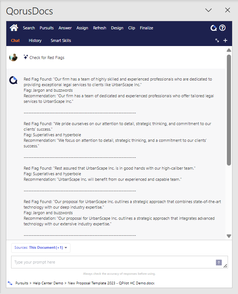Viewport: 238px width, 294px height.
Task: Select the Chat tab
Action: click(15, 40)
